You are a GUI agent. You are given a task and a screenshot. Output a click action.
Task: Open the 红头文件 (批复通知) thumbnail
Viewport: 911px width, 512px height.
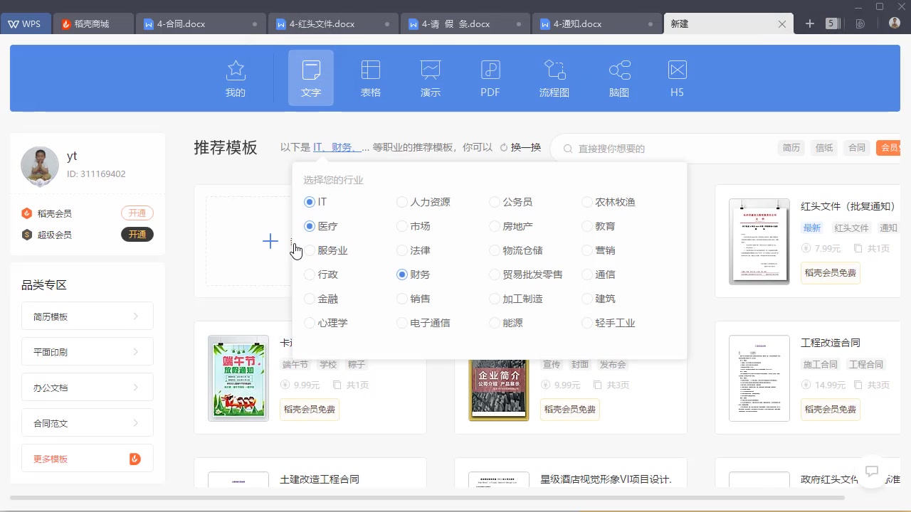[759, 242]
